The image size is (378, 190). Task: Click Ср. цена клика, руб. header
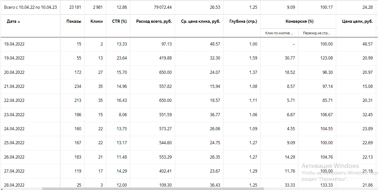pyautogui.click(x=200, y=21)
